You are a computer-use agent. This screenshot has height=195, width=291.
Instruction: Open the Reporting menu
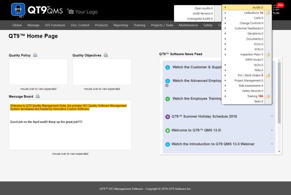coord(121,25)
